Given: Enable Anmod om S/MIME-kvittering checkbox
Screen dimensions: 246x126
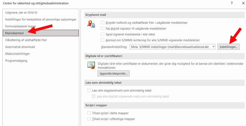Looking at the screenshot, I should [103, 40].
